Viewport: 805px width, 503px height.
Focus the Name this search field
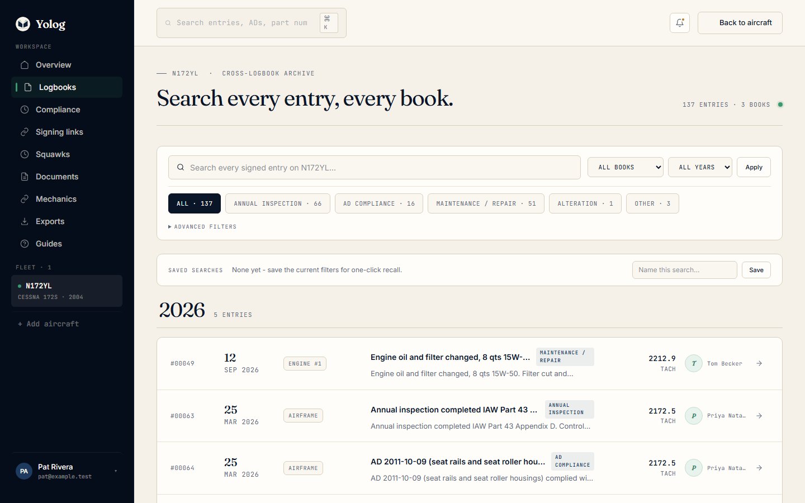[685, 270]
